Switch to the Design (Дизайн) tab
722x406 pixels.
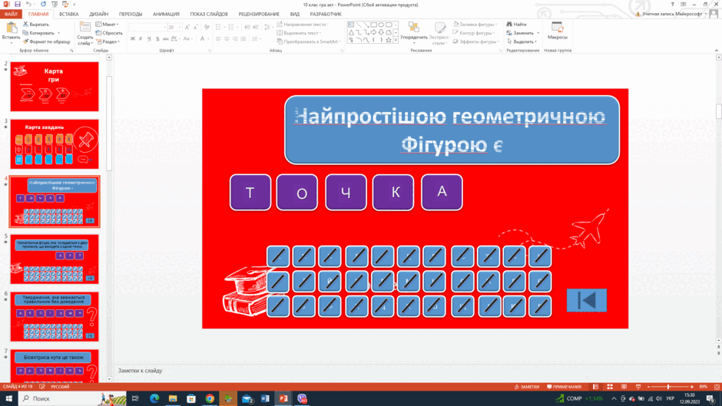(x=98, y=14)
